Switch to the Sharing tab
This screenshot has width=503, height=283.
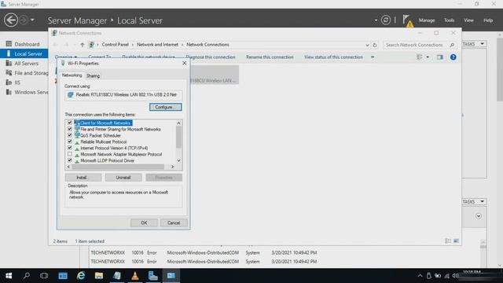coord(93,75)
